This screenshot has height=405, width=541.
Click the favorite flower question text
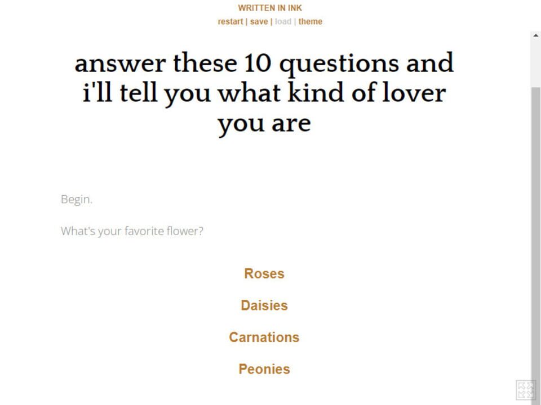pos(132,231)
